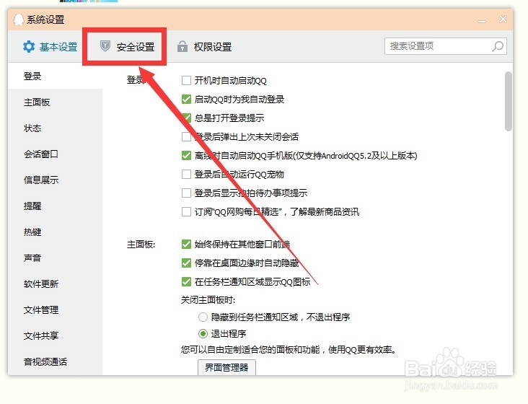Enable 登录后自动运行QQ宠物
Image resolution: width=528 pixels, height=404 pixels.
tap(186, 174)
